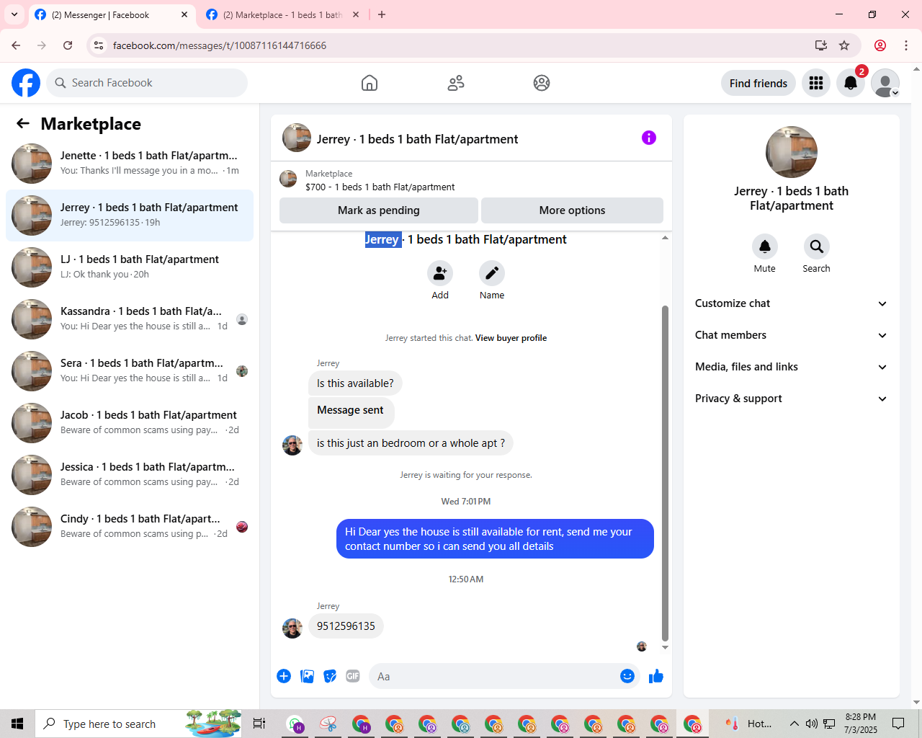Viewport: 922px width, 738px height.
Task: Open Facebook home via logo
Action: (26, 83)
